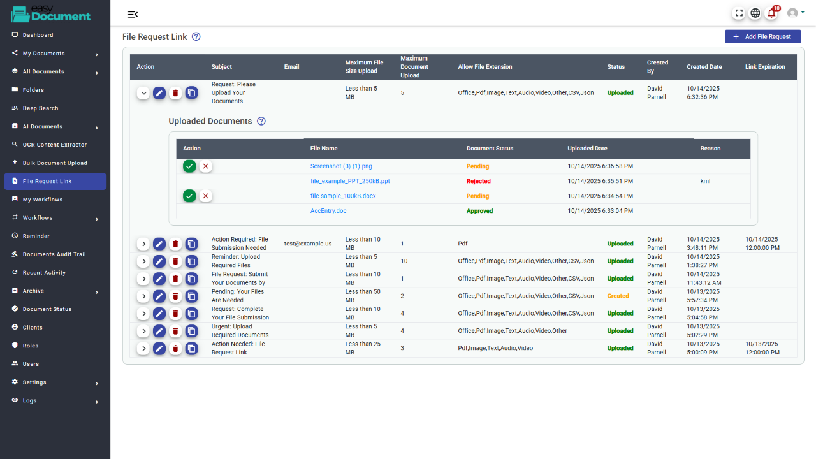Image resolution: width=816 pixels, height=459 pixels.
Task: Edit the 'Request: Please Upload Your Documents' row
Action: point(159,93)
